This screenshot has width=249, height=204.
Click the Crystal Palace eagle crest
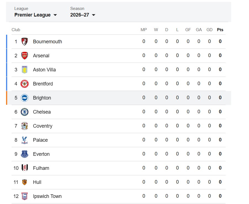click(x=25, y=140)
